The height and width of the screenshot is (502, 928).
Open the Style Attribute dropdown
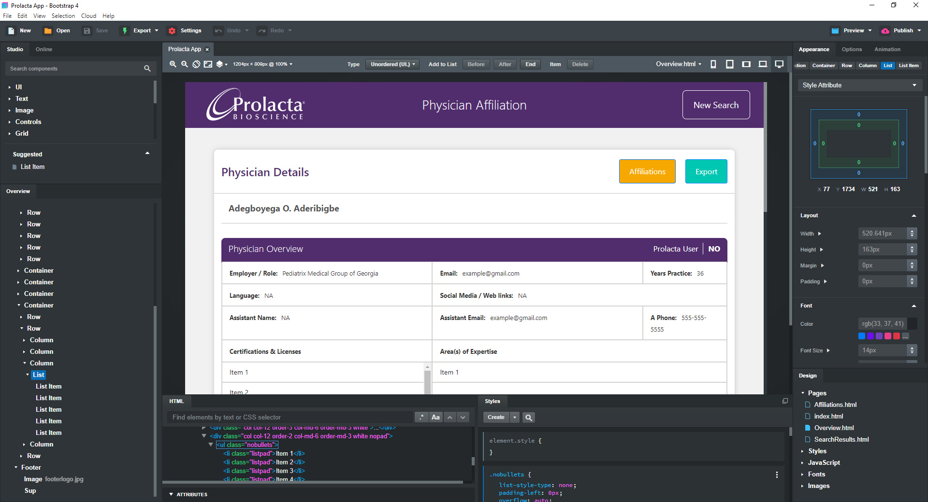point(860,85)
